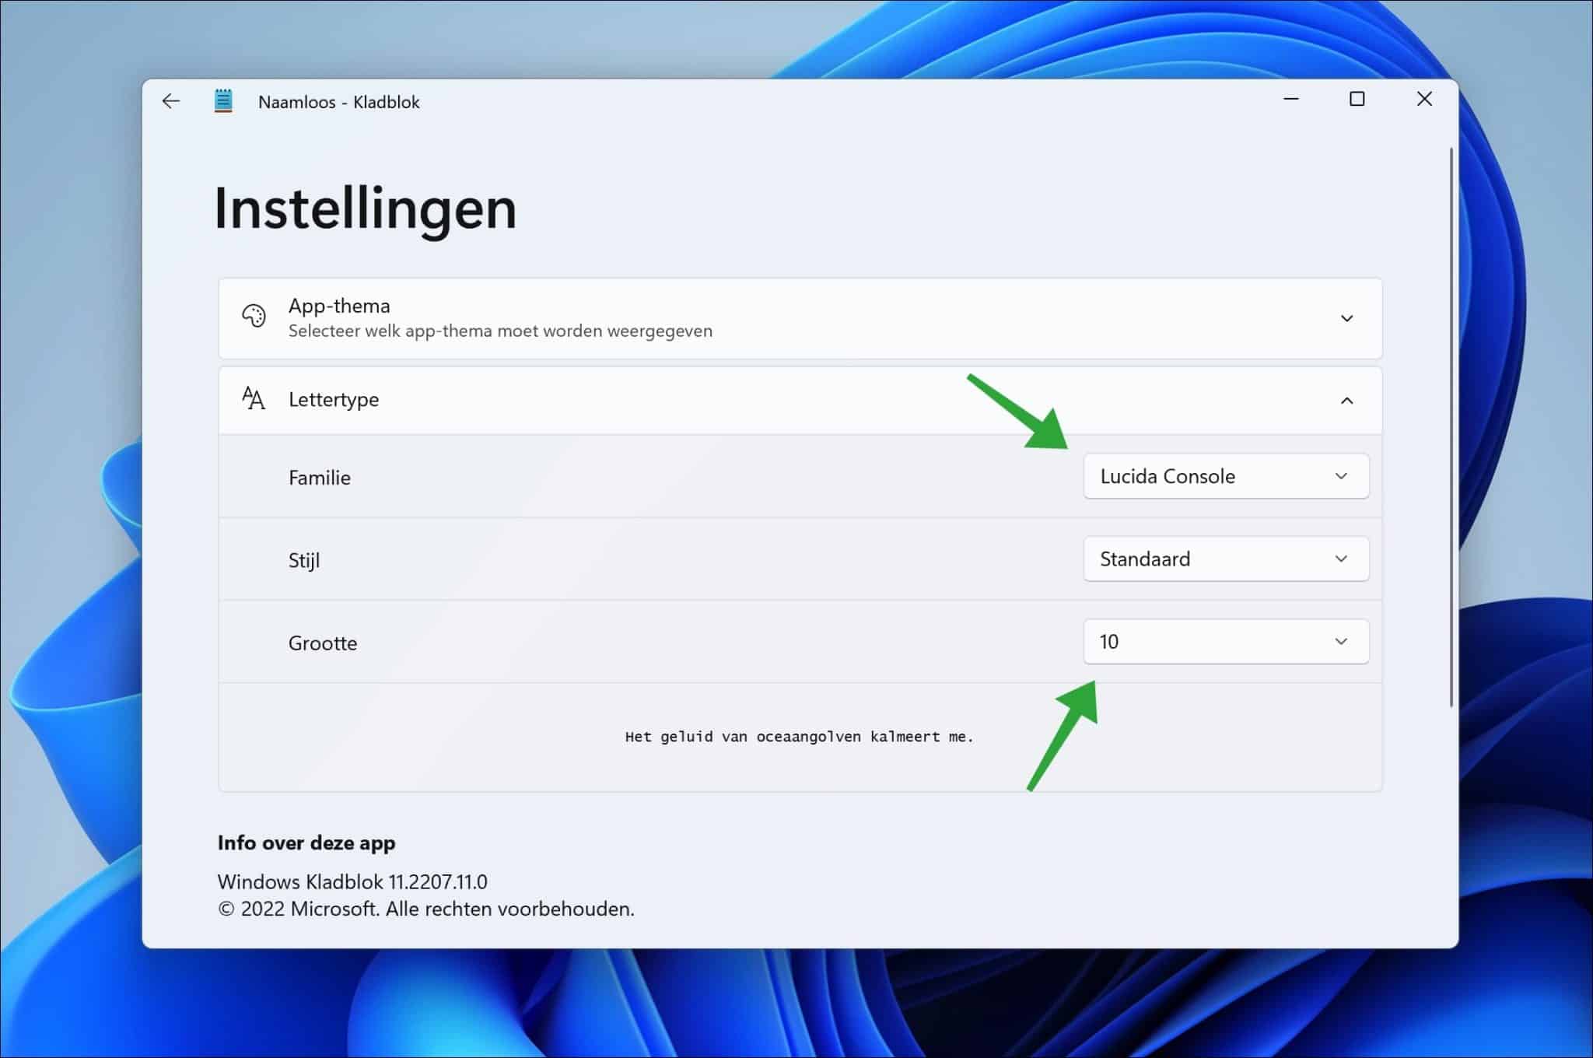Screen dimensions: 1593x1058
Task: Maximize the Kladblok window
Action: pyautogui.click(x=1357, y=99)
